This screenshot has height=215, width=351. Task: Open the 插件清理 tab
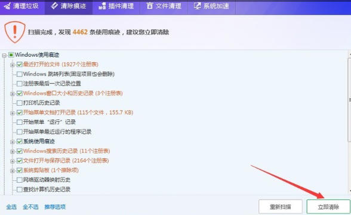click(x=116, y=7)
